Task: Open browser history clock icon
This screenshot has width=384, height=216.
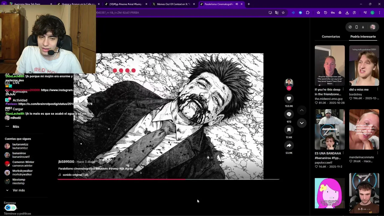Action: (x=325, y=13)
